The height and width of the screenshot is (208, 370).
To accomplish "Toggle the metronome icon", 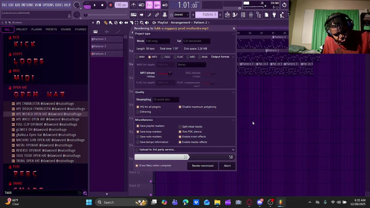I will [x=134, y=5].
